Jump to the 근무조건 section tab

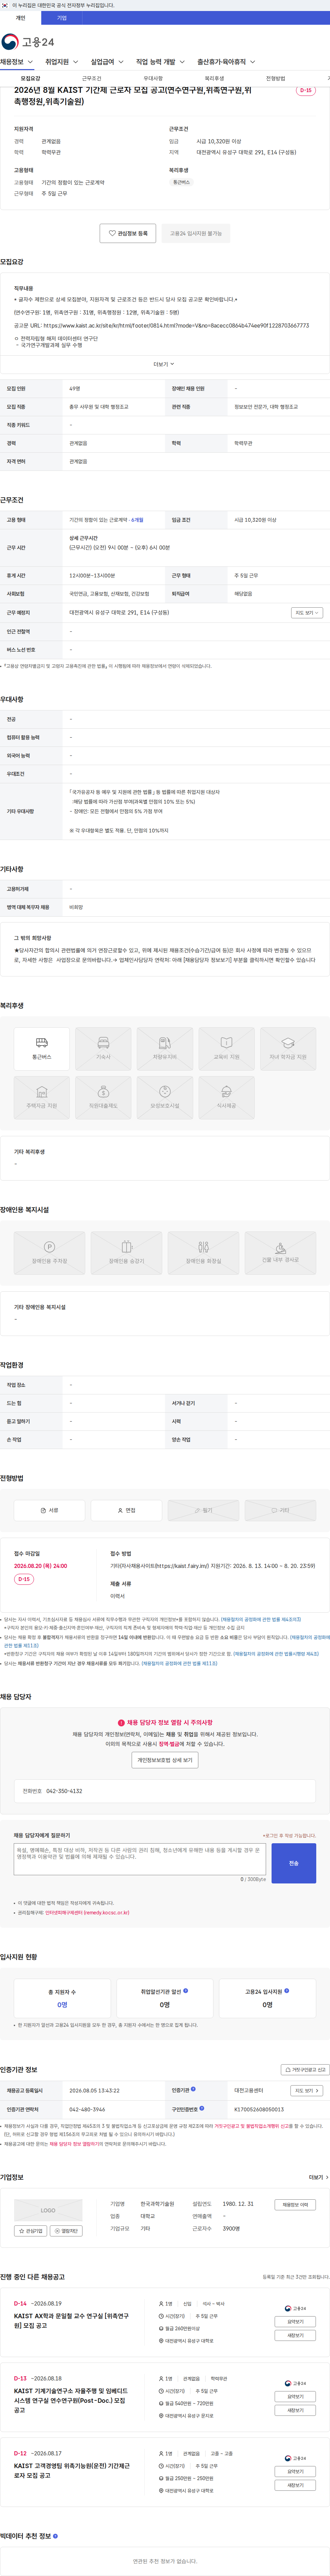[92, 78]
